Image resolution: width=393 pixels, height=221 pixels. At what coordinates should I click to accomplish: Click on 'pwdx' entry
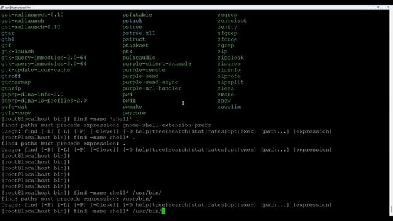129,101
